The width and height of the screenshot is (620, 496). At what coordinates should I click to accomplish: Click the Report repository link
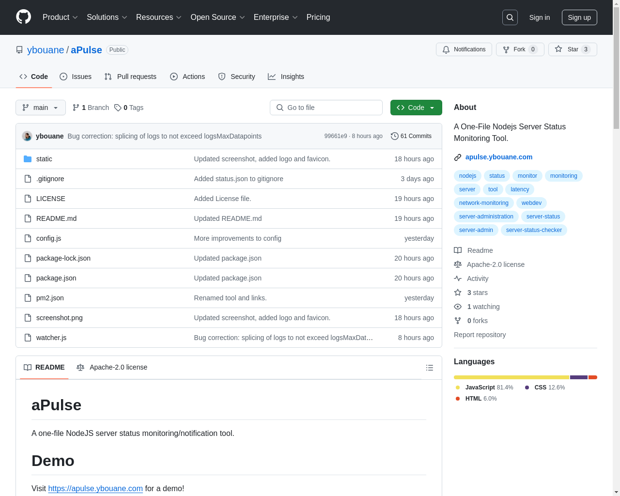pos(480,335)
